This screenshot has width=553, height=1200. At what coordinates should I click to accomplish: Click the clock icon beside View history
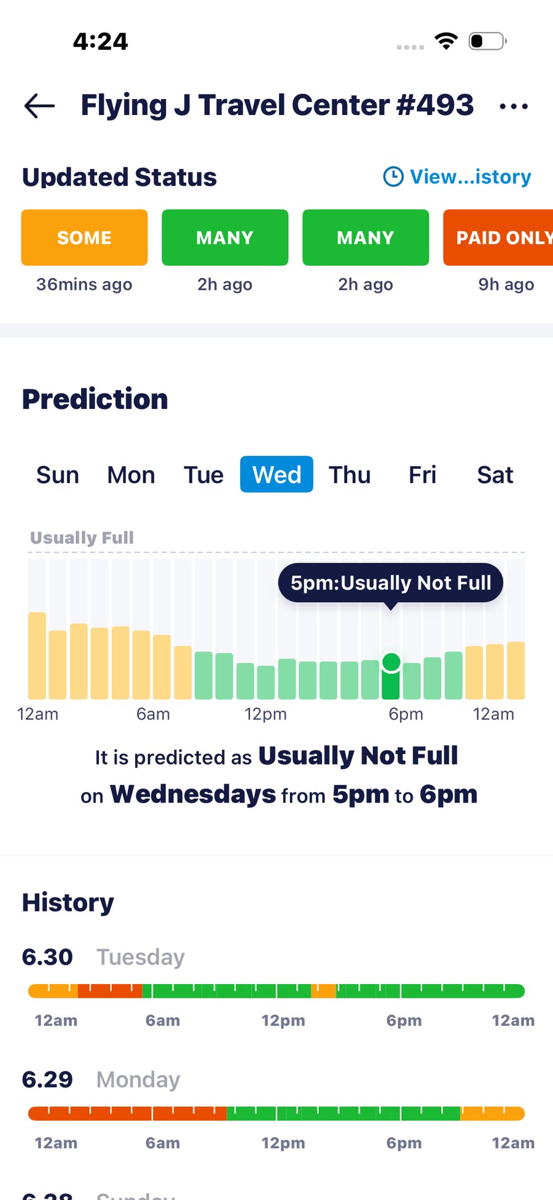coord(393,177)
